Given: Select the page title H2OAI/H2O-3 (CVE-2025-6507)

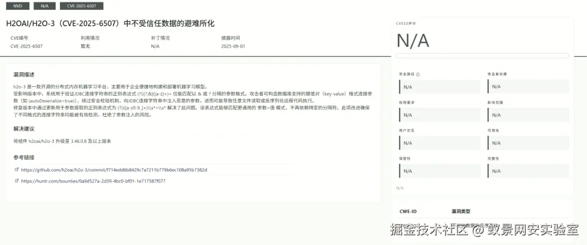Looking at the screenshot, I should (x=111, y=24).
